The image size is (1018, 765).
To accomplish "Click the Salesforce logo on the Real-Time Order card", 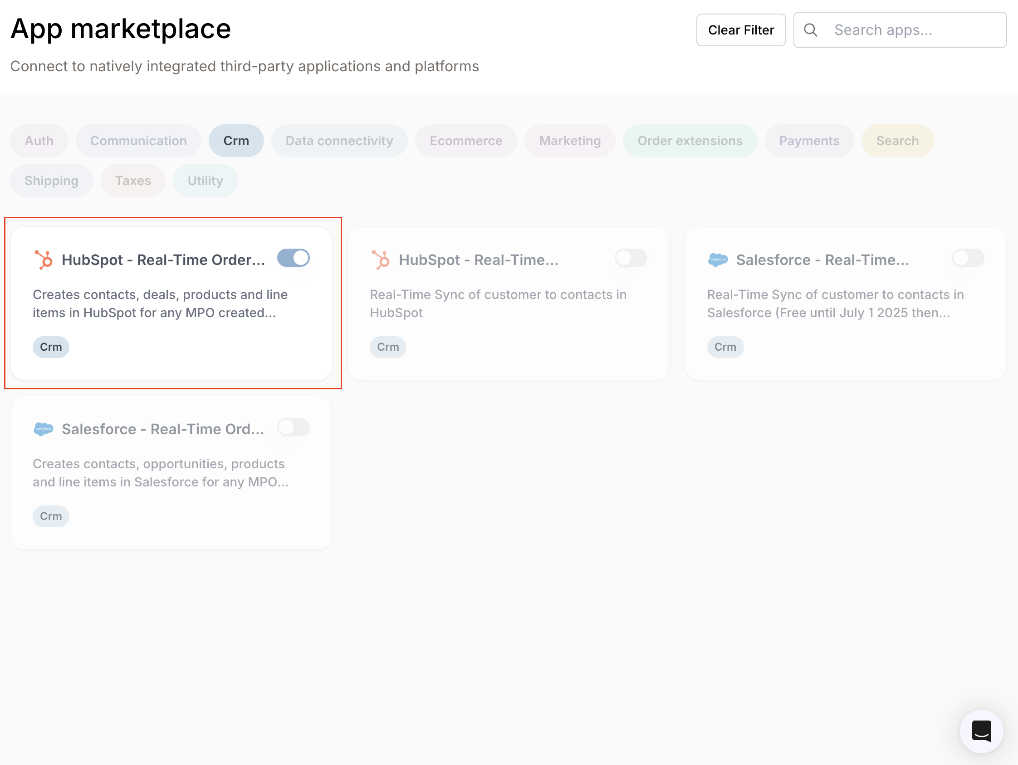I will pyautogui.click(x=44, y=428).
